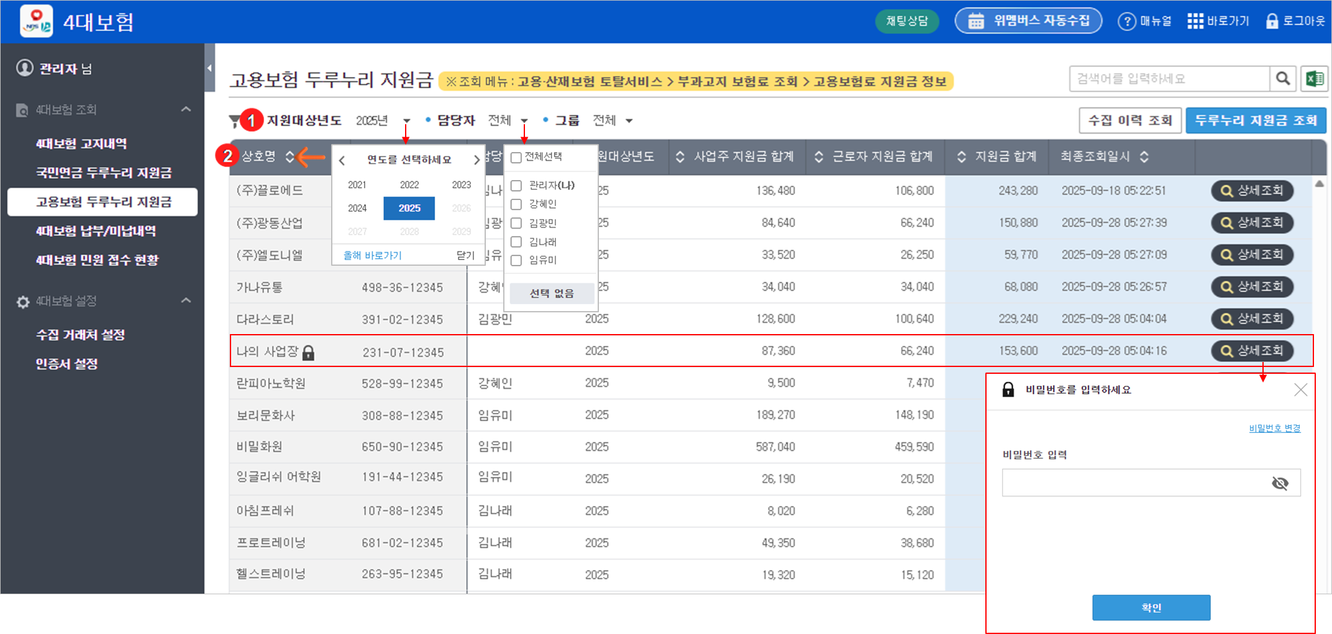Click the 4대보험 설정 gear icon
Screen dimensions: 1332x634
tap(23, 302)
